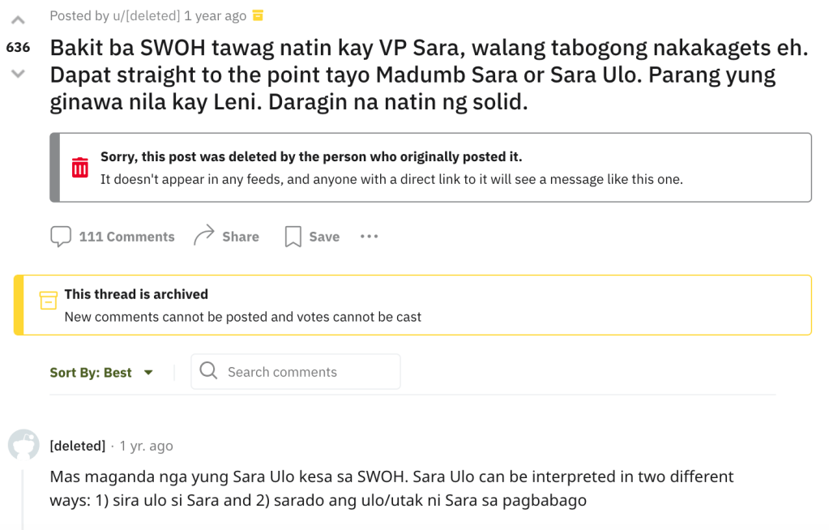Click the deleted commenter's avatar
This screenshot has width=829, height=530.
(x=24, y=445)
